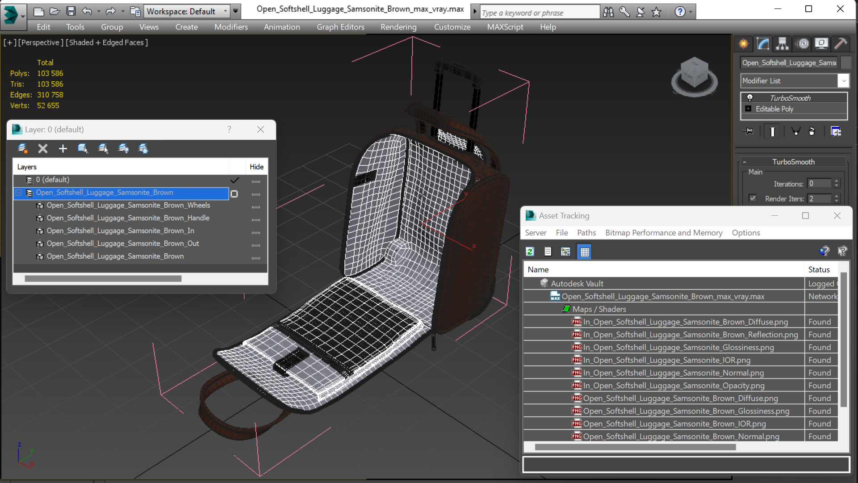Open the Display command panel tab
The height and width of the screenshot is (483, 858).
tap(821, 44)
